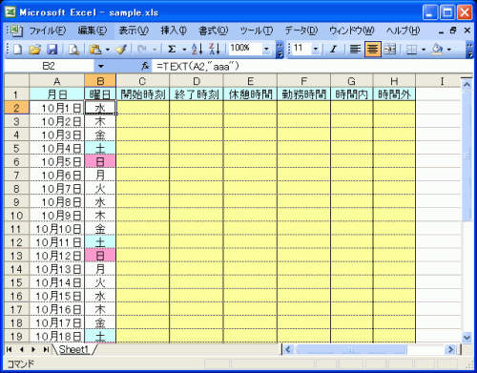477x373 pixels.
Task: Click the Name Box showing B2
Action: pyautogui.click(x=49, y=66)
